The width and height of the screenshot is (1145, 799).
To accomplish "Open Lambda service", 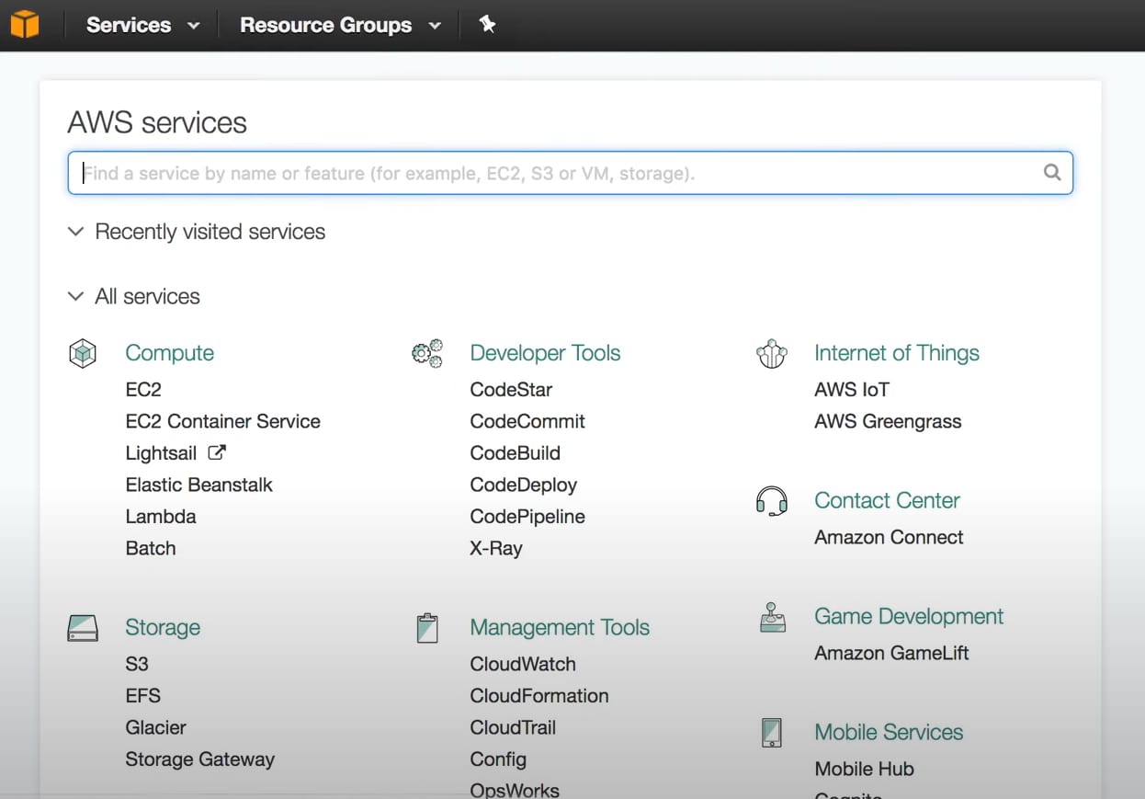I will 161,517.
